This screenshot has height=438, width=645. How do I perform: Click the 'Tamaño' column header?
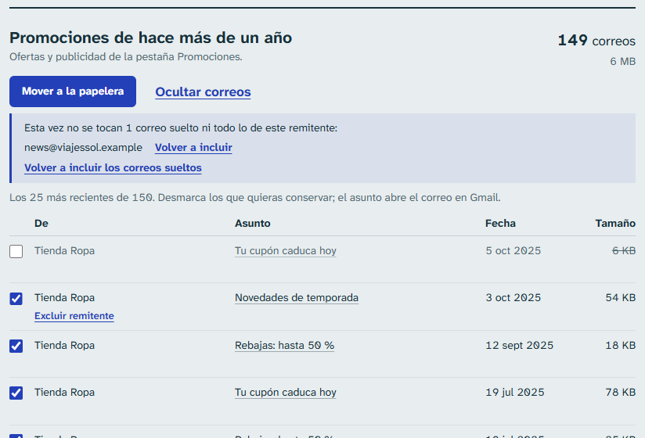[615, 223]
